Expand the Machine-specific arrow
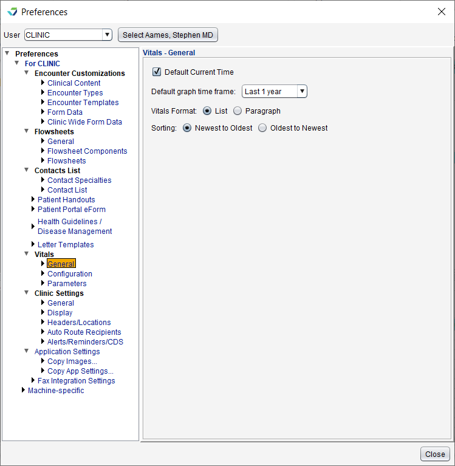Screen dimensions: 455x466 pyautogui.click(x=23, y=390)
